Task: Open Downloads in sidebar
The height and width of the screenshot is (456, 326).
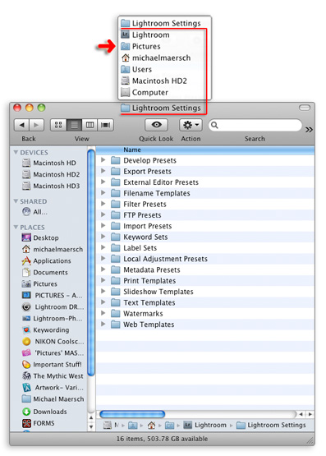Action: click(44, 412)
